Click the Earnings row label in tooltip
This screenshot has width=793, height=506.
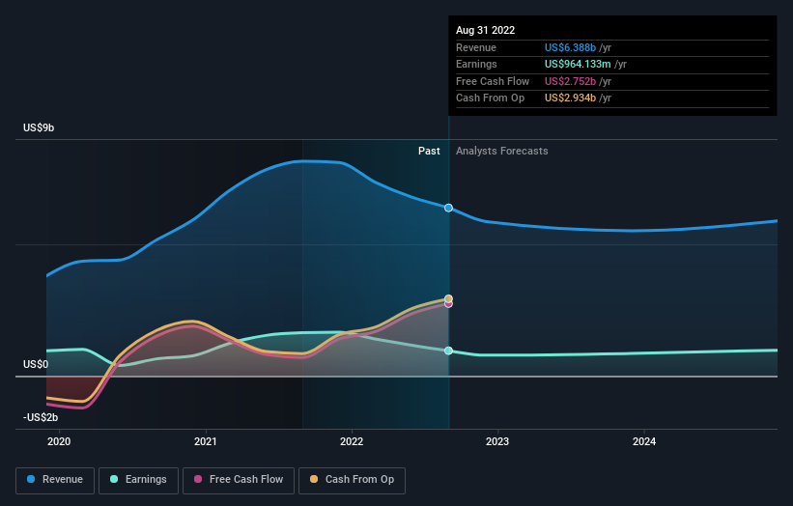click(x=476, y=64)
